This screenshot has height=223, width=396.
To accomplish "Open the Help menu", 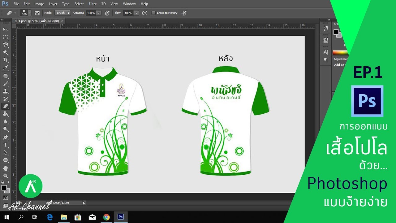I will click(144, 4).
